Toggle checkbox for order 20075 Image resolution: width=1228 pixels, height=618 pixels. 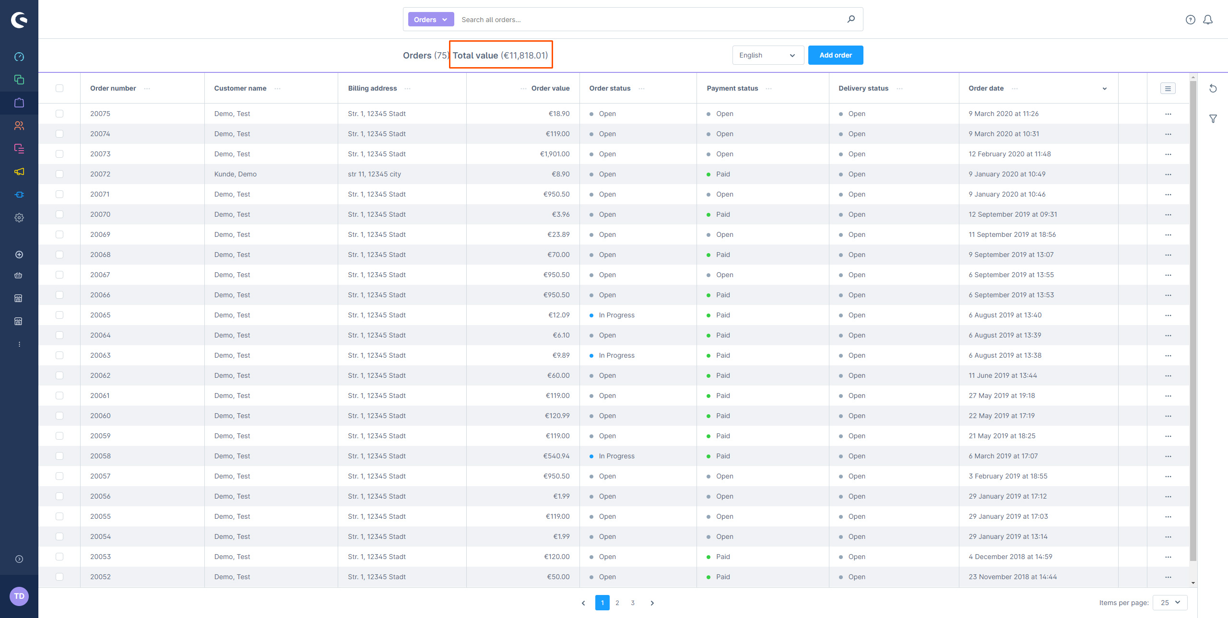click(x=61, y=113)
